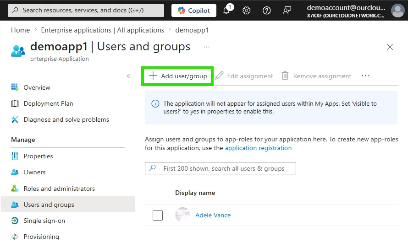Collapse the left navigation menu chevrons
This screenshot has width=408, height=248.
point(128,76)
